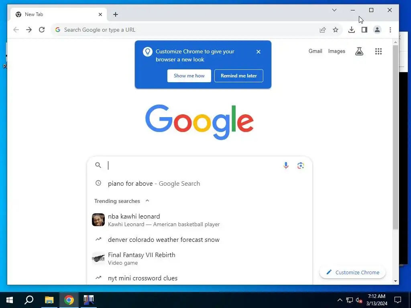Viewport: 411px width, 308px height.
Task: Open the piano app in taskbar
Action: [89, 300]
